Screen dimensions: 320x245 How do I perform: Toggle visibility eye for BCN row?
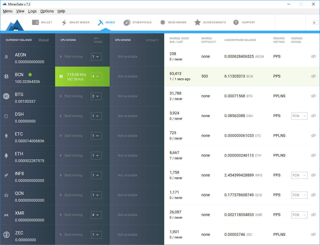tap(313, 76)
